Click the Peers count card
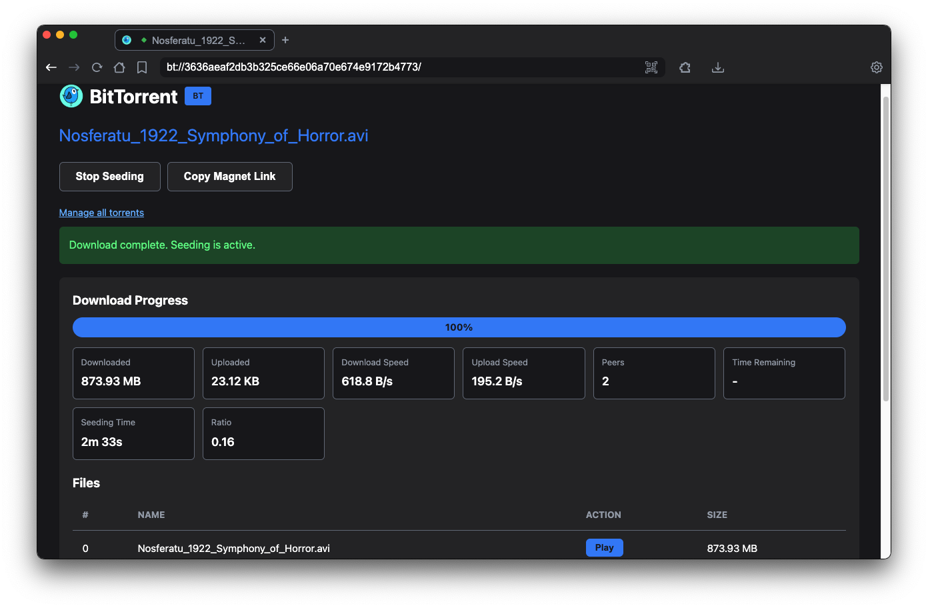Screen dimensions: 928x608 pos(654,373)
